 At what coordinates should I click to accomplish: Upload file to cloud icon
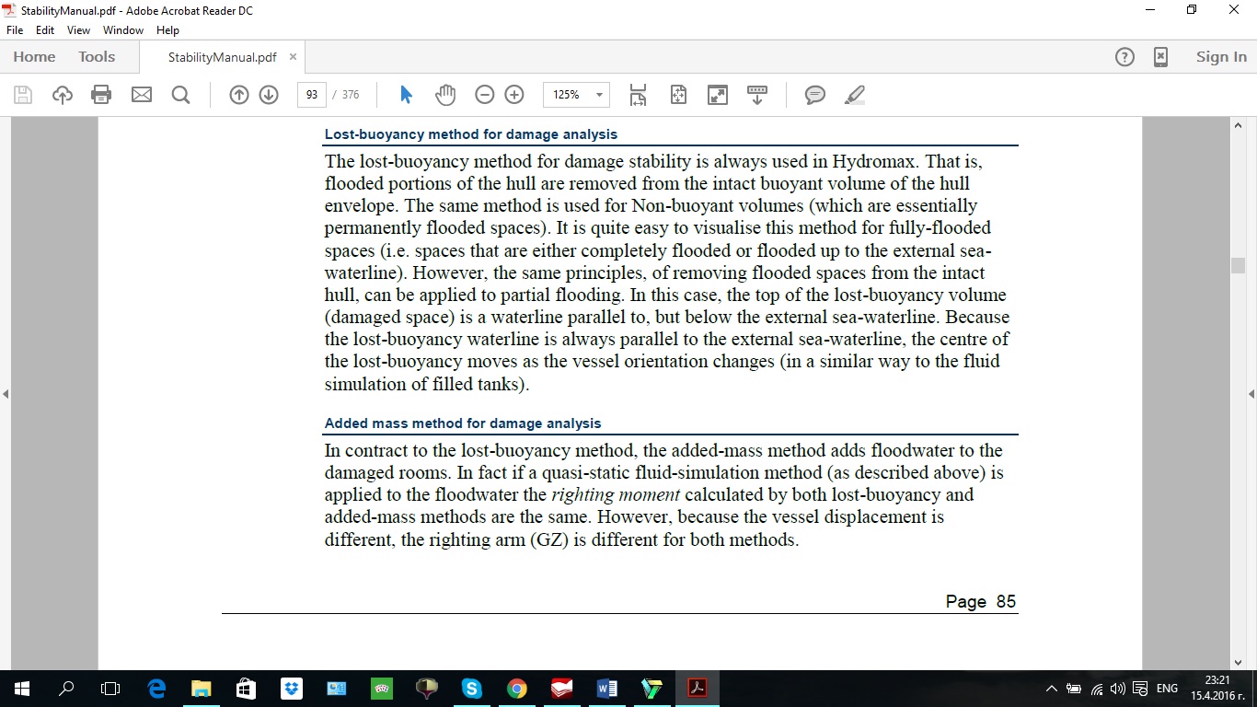click(62, 95)
